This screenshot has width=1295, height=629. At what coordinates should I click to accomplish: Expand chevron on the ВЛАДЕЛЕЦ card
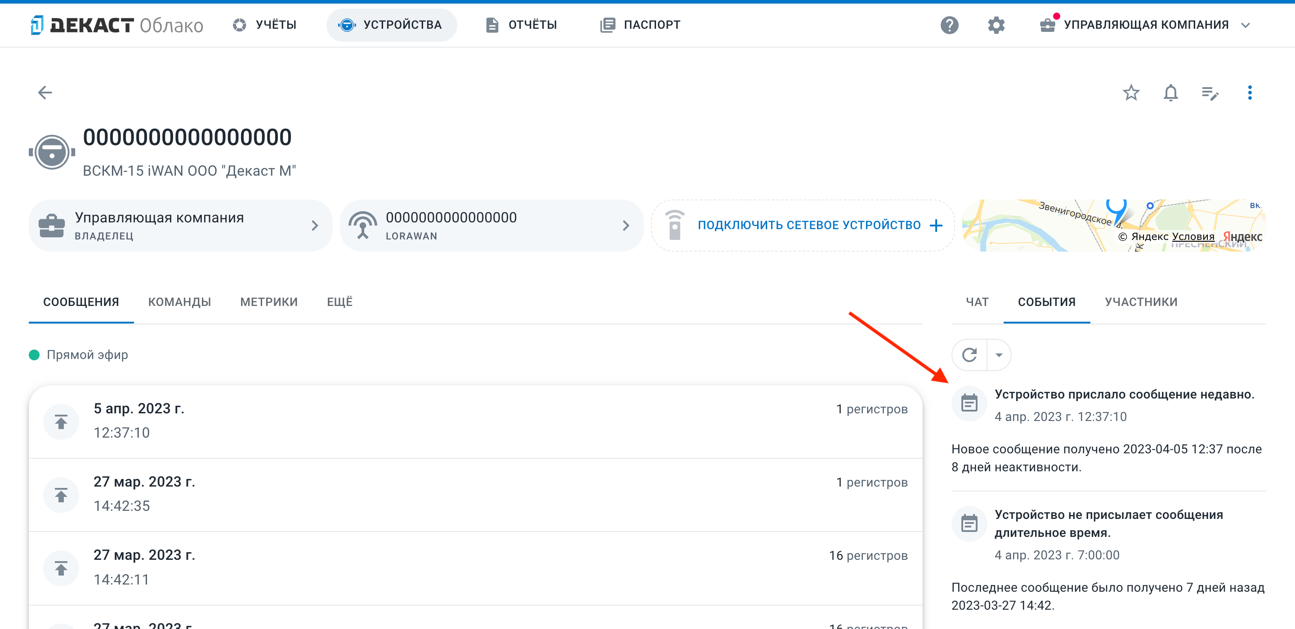[x=315, y=226]
